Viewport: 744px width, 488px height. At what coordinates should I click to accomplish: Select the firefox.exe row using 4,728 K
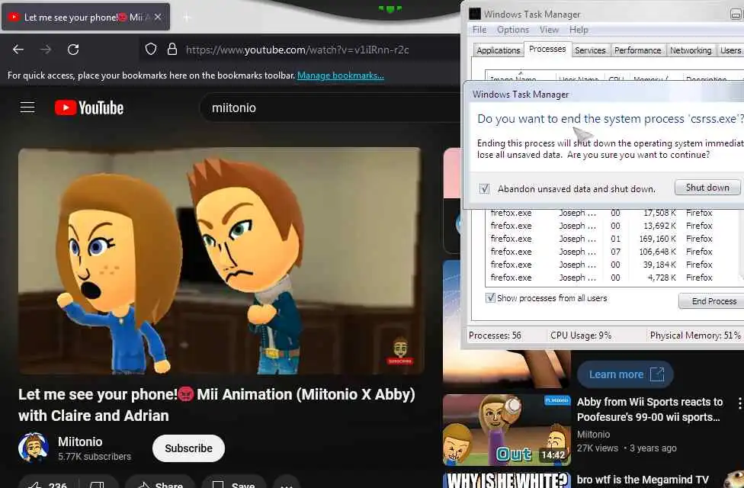pyautogui.click(x=611, y=277)
